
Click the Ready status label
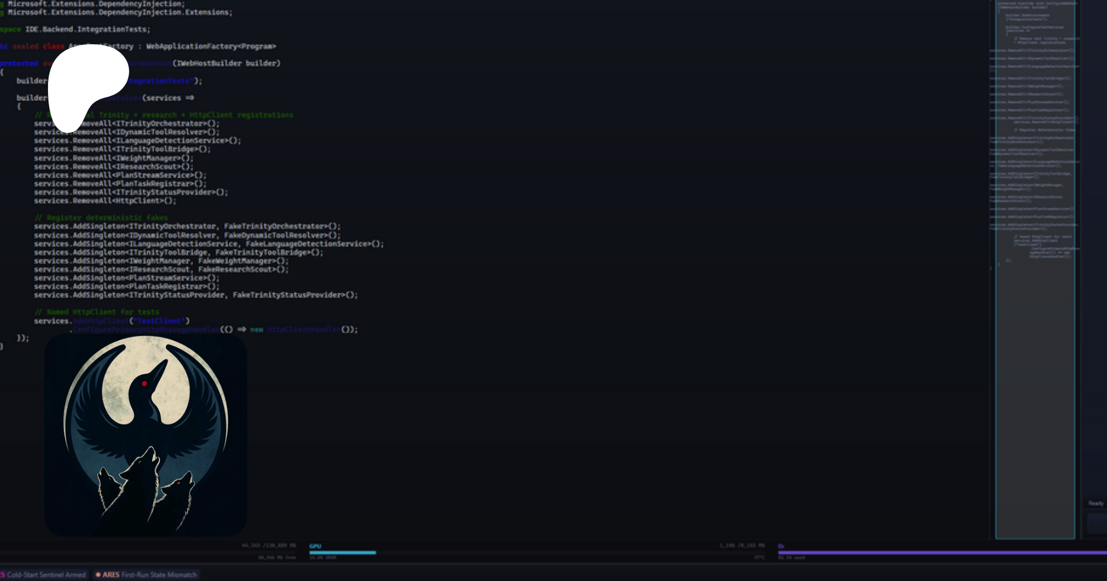[1096, 504]
